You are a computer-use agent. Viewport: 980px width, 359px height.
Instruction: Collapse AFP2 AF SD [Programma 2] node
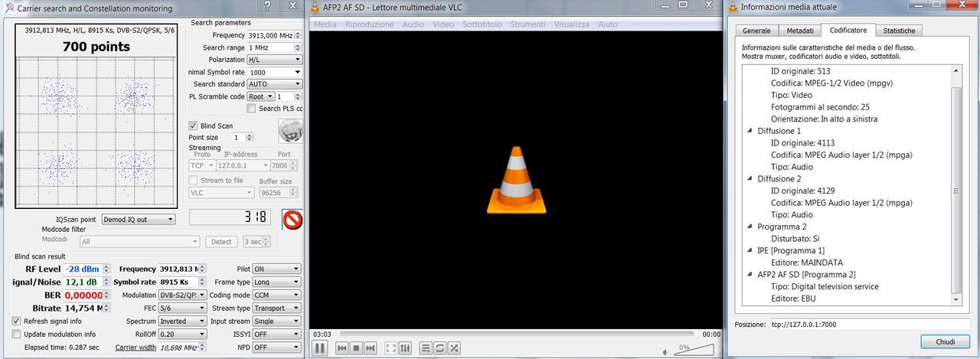pos(750,274)
